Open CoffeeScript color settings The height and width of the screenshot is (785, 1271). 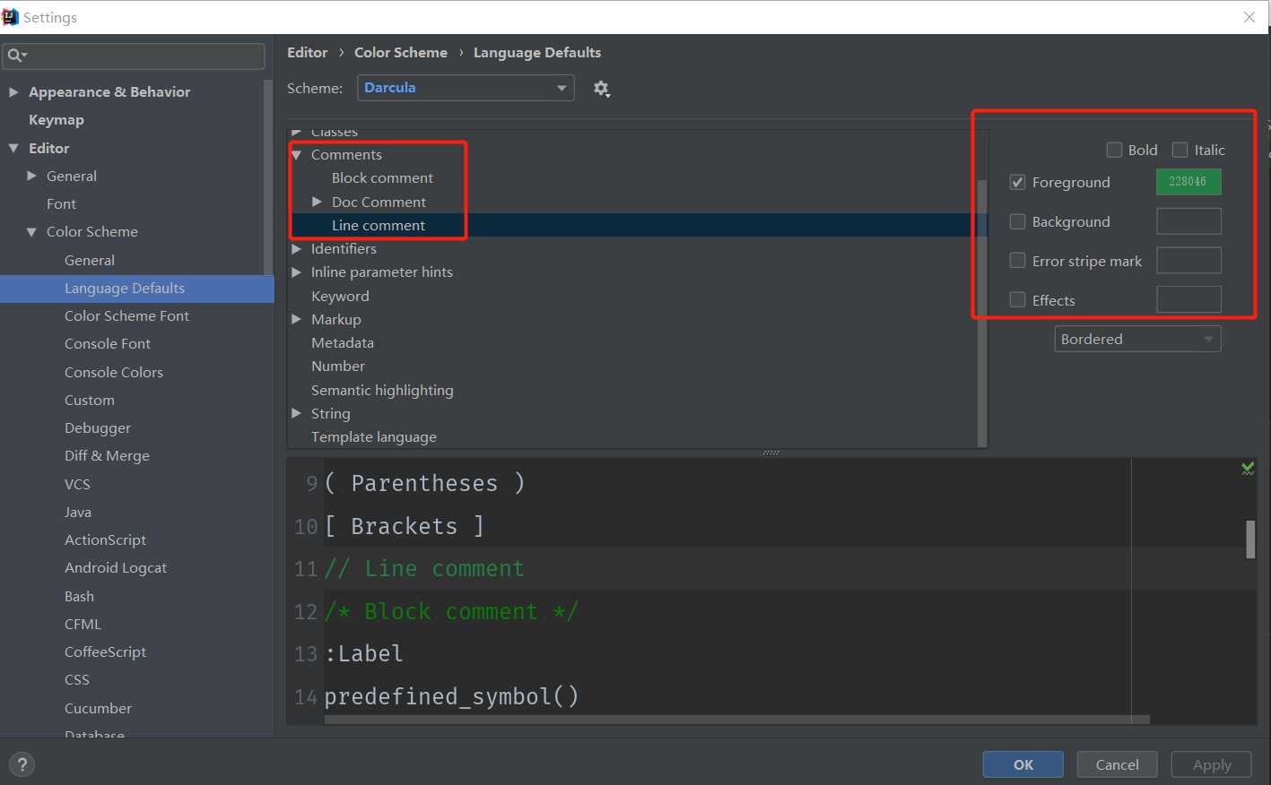pyautogui.click(x=105, y=651)
